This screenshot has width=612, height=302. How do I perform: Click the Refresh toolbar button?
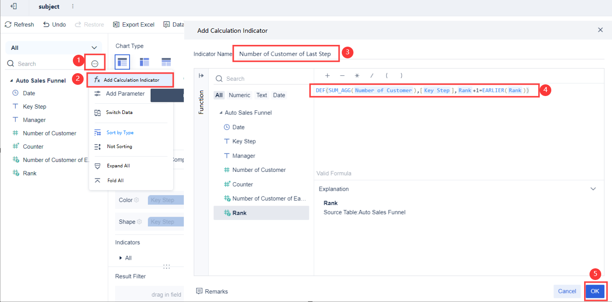[x=19, y=25]
